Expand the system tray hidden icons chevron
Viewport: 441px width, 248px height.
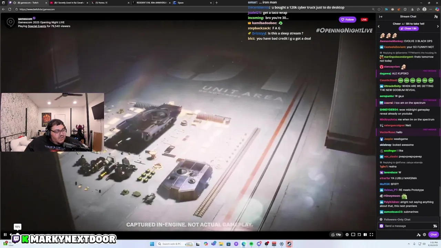click(x=409, y=244)
